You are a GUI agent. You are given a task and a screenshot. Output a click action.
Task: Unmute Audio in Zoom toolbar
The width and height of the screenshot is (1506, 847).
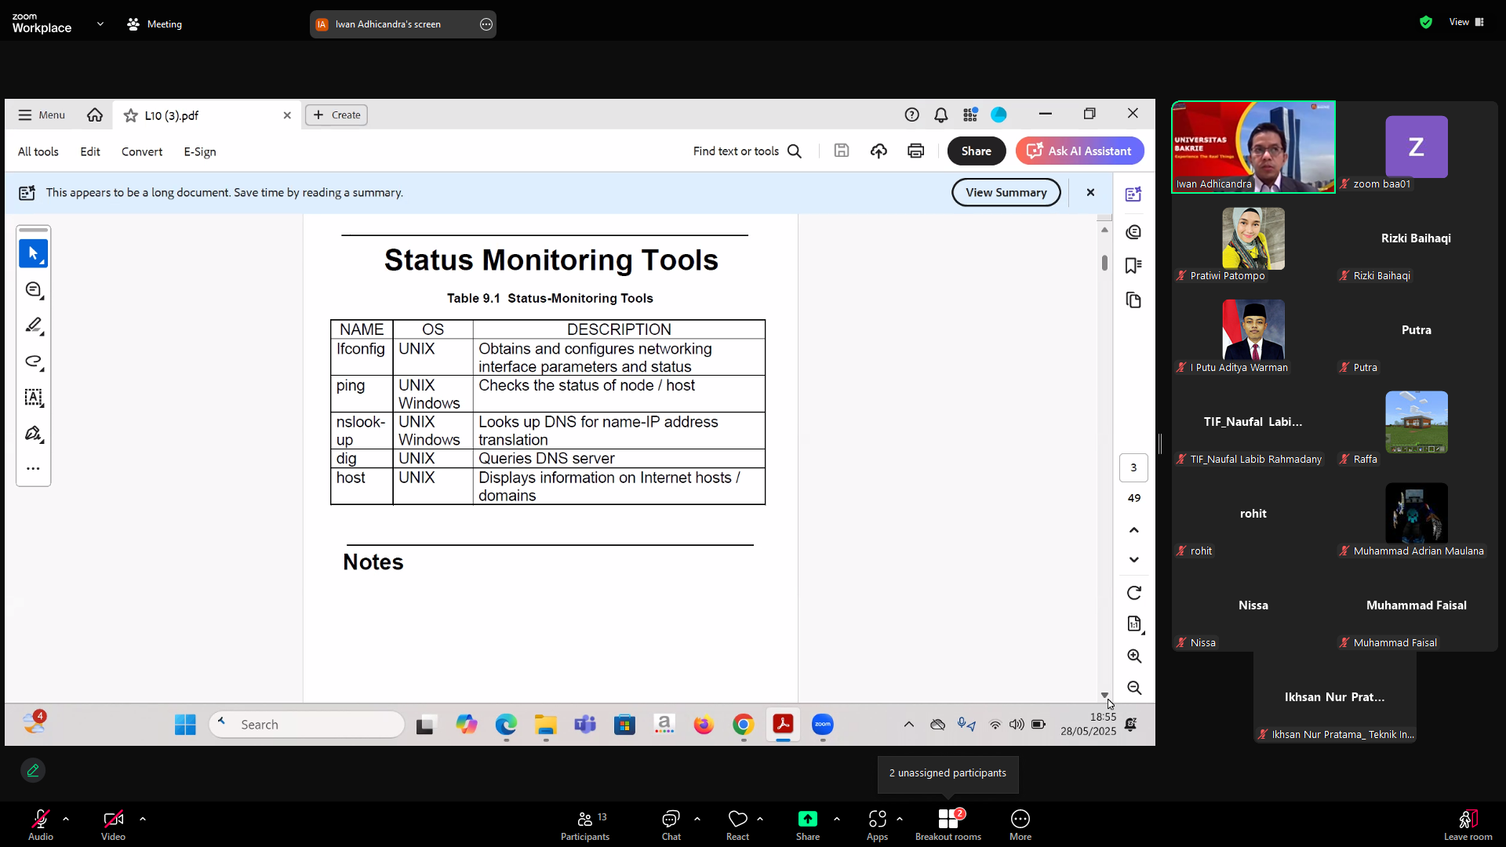click(x=41, y=825)
